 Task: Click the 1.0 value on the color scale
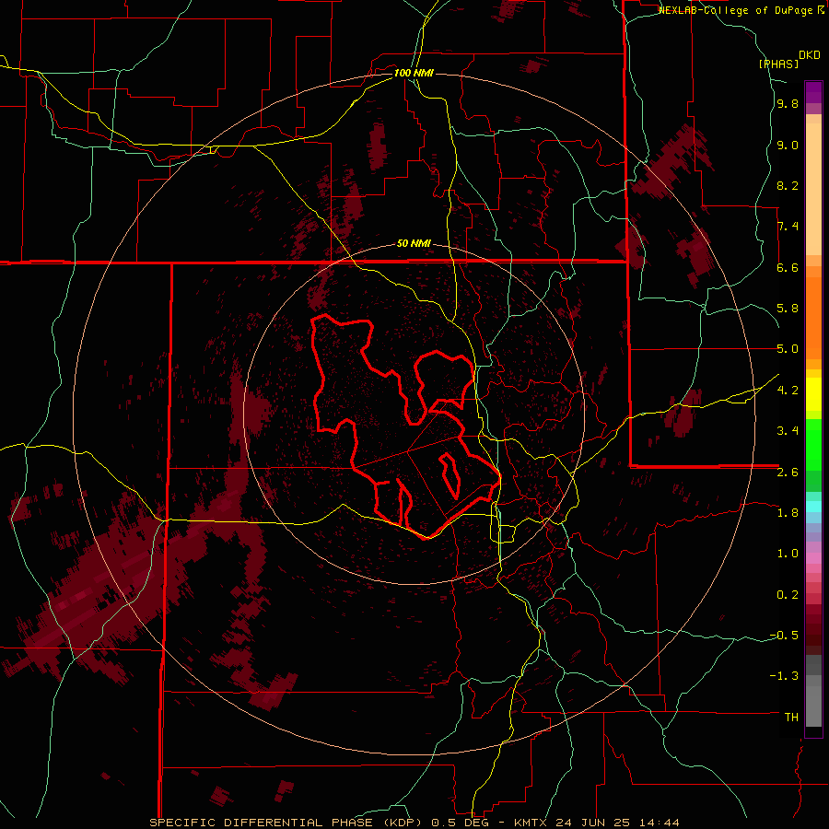click(x=788, y=554)
